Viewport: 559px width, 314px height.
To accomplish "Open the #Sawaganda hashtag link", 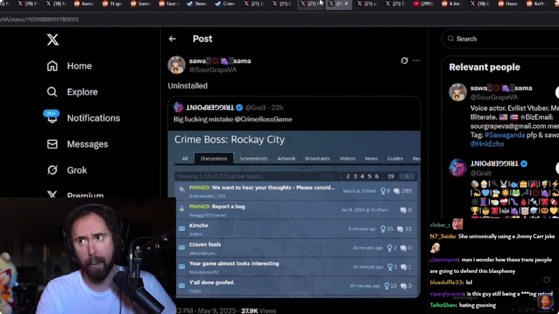I will [x=504, y=135].
